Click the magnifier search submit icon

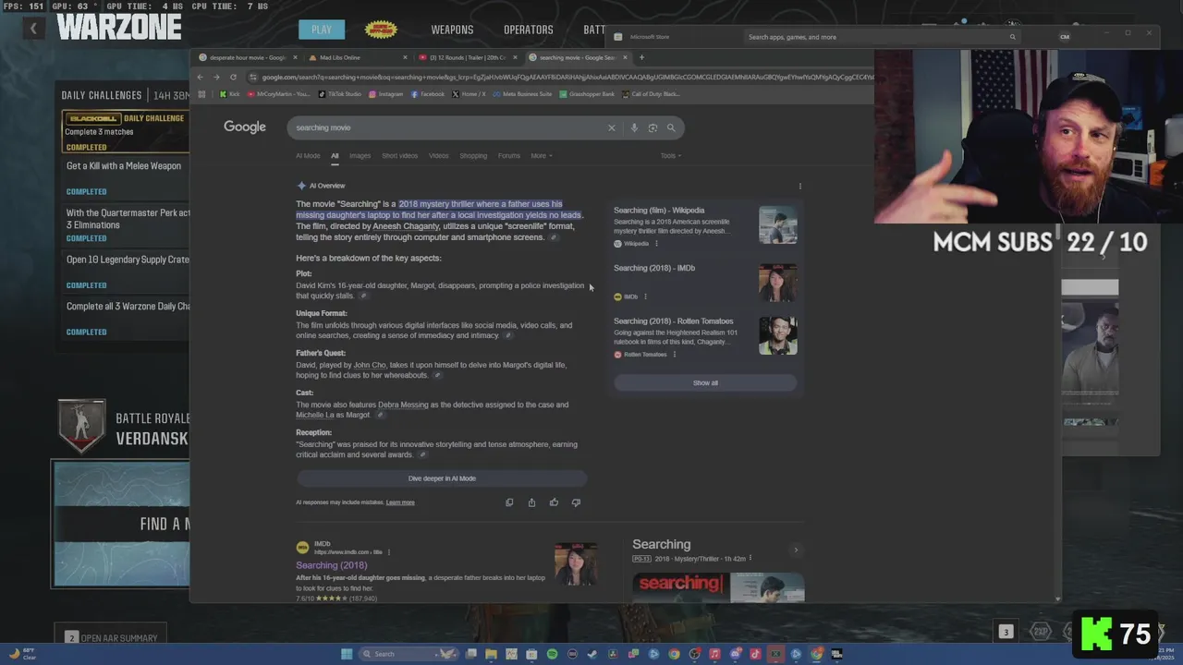(671, 127)
